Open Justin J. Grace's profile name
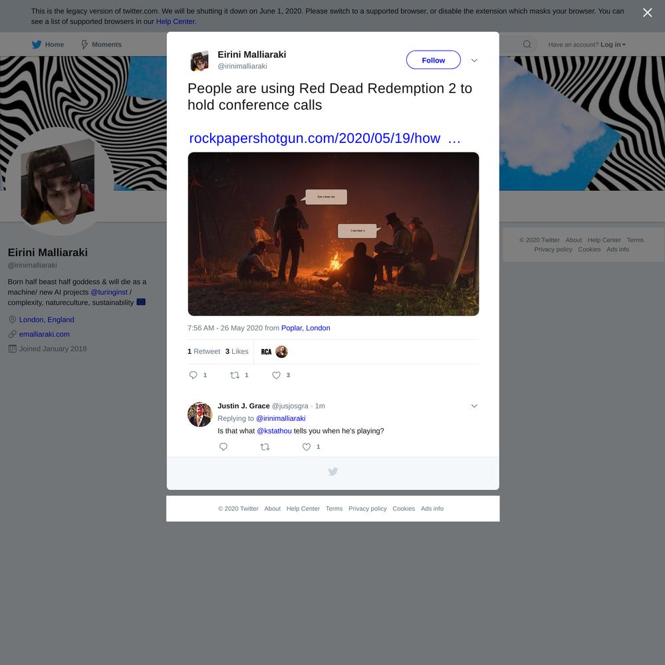The image size is (665, 665). coord(243,406)
